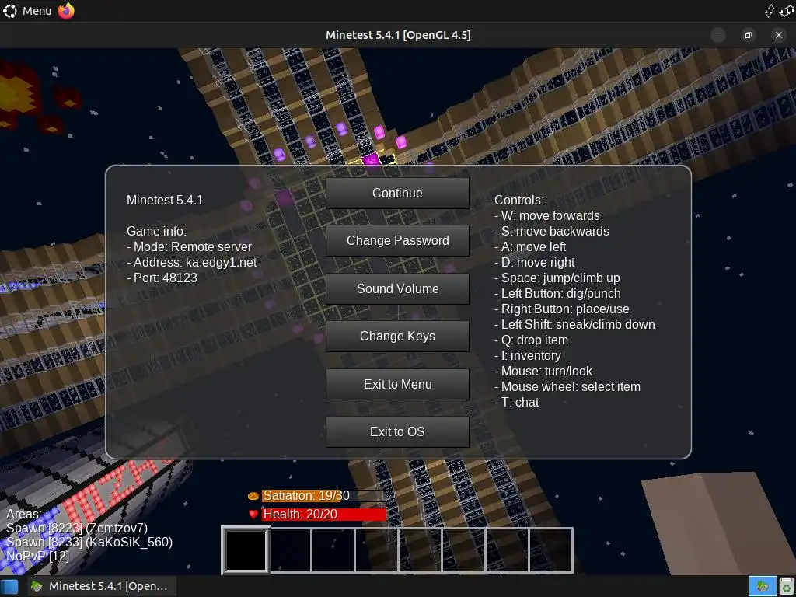Click the orange Satiation 19/30 bar
The width and height of the screenshot is (796, 597).
[324, 495]
